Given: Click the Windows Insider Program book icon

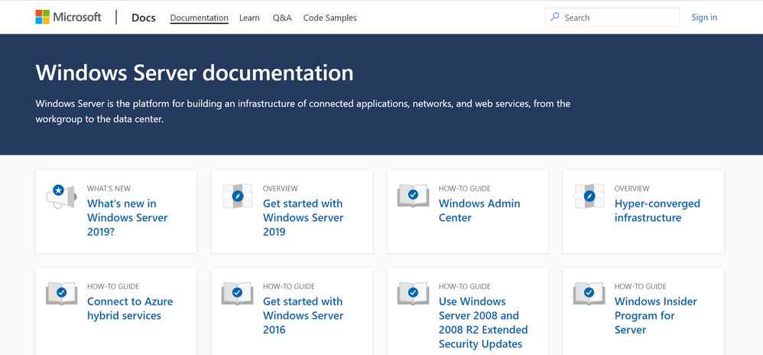Looking at the screenshot, I should (x=589, y=294).
